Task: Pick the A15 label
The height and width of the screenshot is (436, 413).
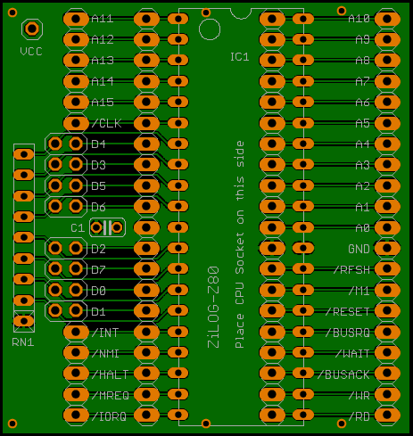Action: (x=103, y=103)
